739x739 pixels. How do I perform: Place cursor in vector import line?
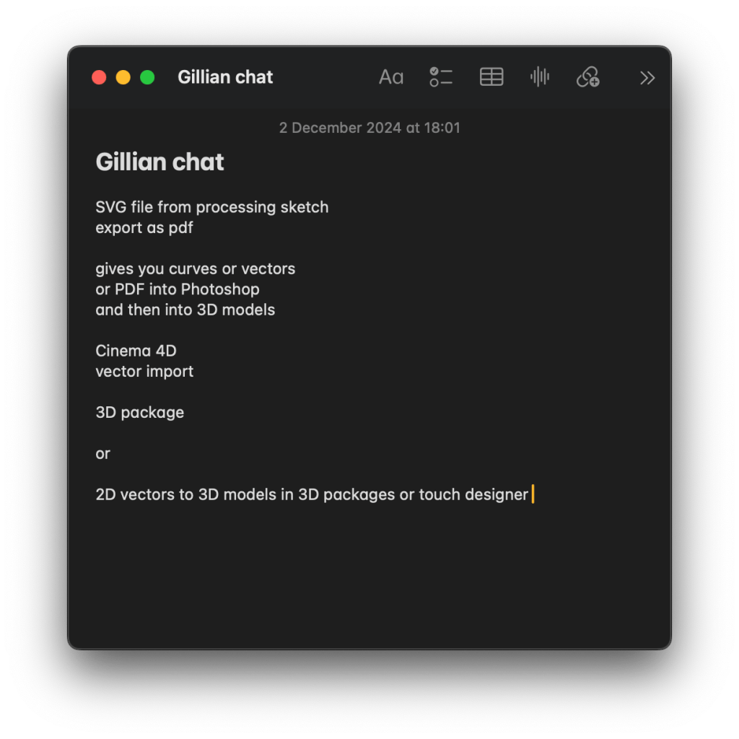pos(144,372)
